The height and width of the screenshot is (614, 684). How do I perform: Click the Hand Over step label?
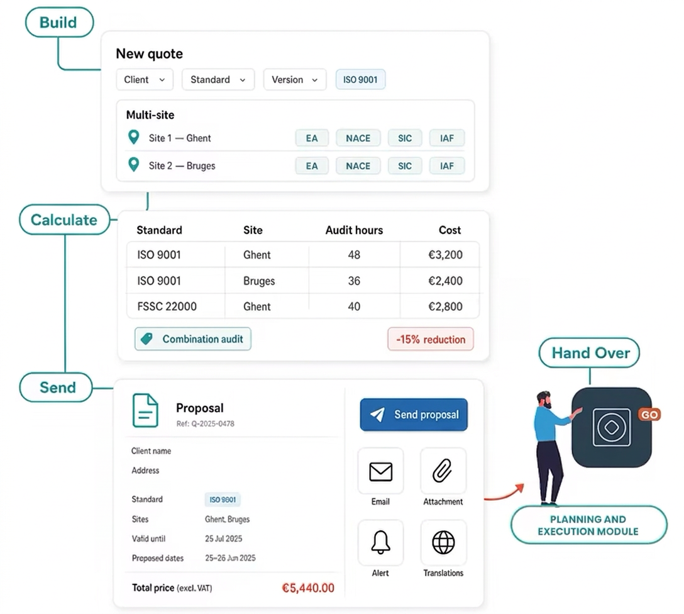pos(589,352)
